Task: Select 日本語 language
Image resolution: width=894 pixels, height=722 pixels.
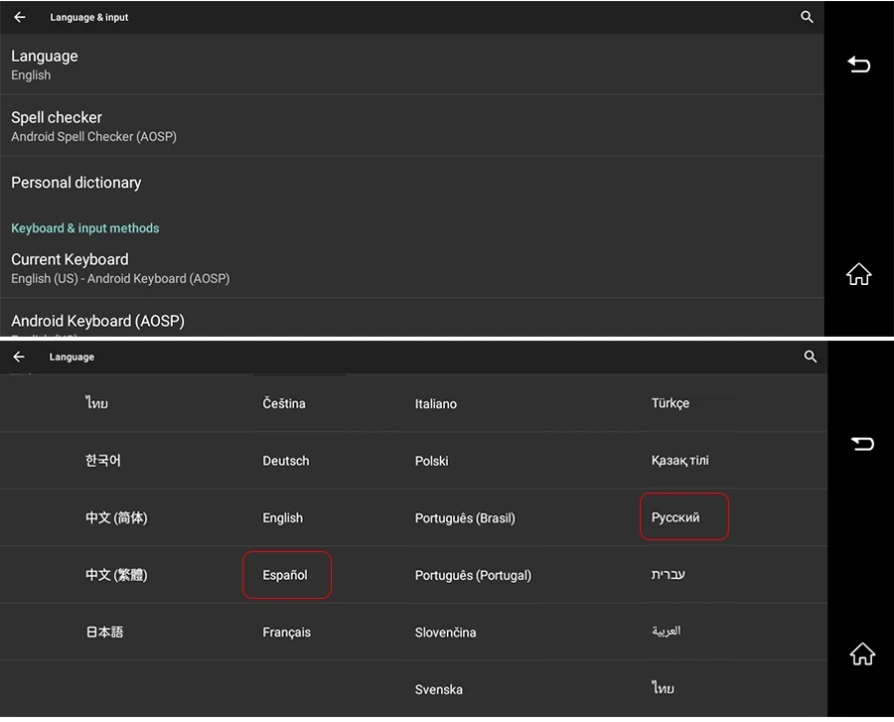Action: (104, 632)
